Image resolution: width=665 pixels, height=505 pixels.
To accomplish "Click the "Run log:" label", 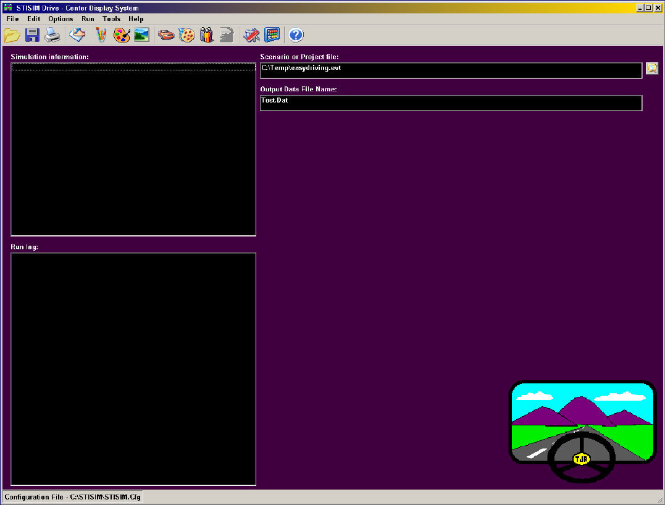I will (x=24, y=247).
